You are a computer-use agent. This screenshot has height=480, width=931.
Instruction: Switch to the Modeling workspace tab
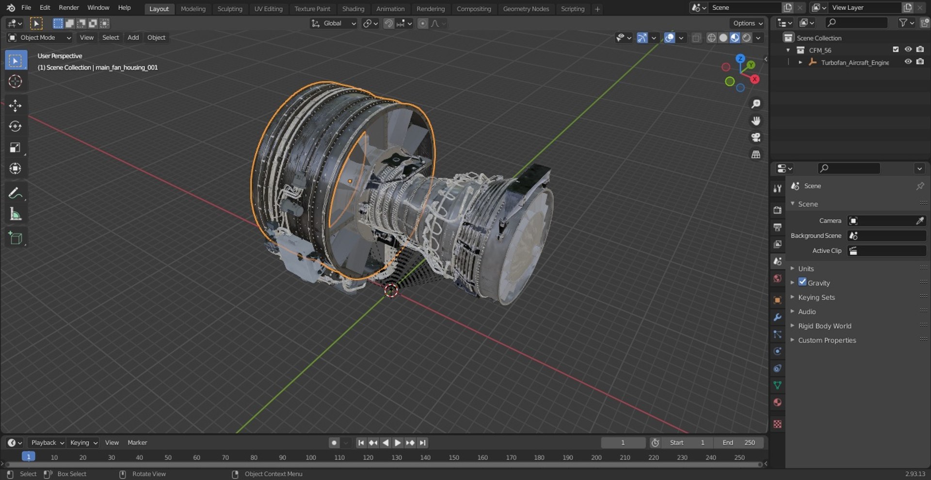[x=193, y=9]
